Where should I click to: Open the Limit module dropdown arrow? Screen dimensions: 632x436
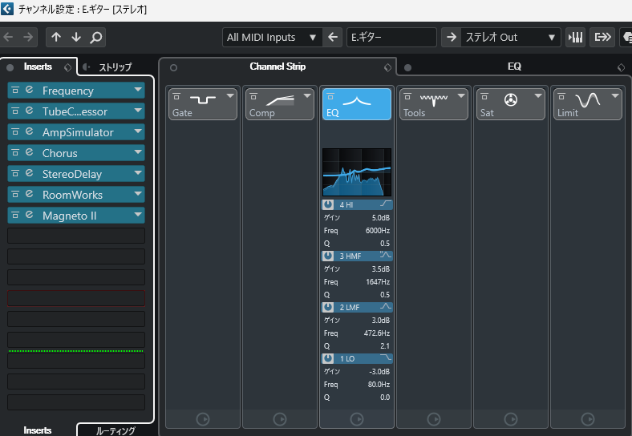pyautogui.click(x=615, y=96)
